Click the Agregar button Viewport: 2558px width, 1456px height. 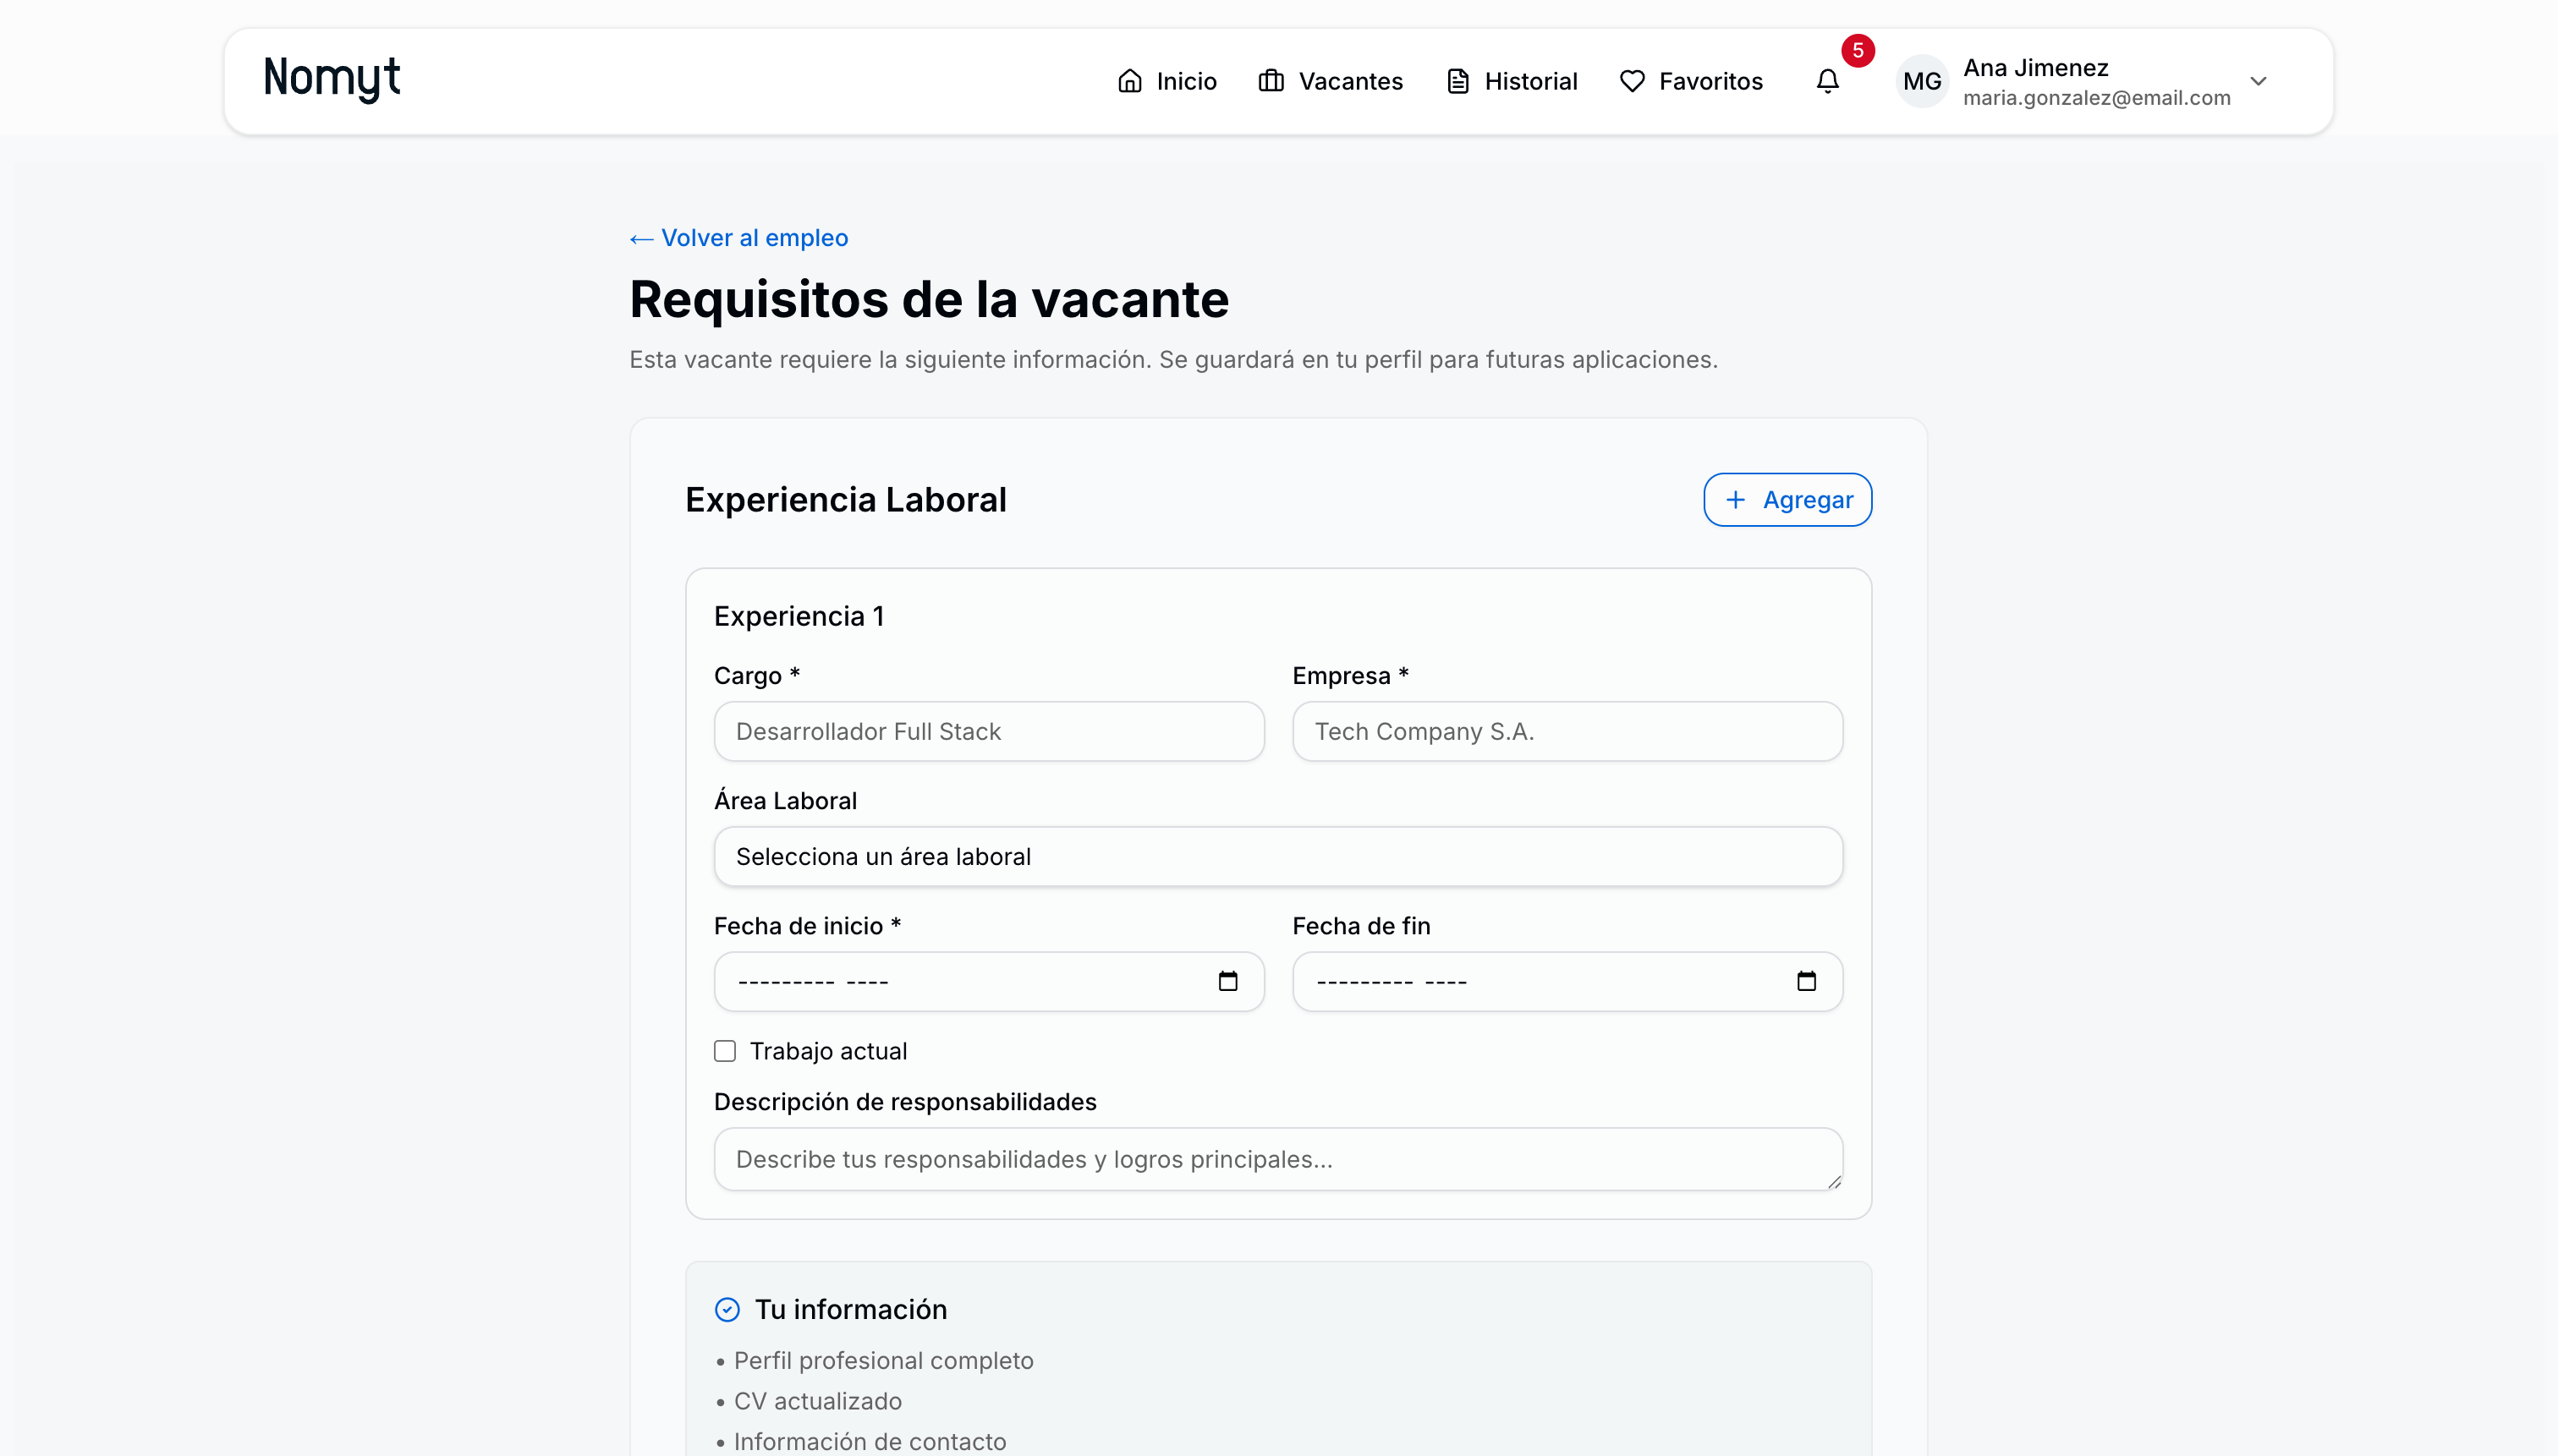point(1787,499)
